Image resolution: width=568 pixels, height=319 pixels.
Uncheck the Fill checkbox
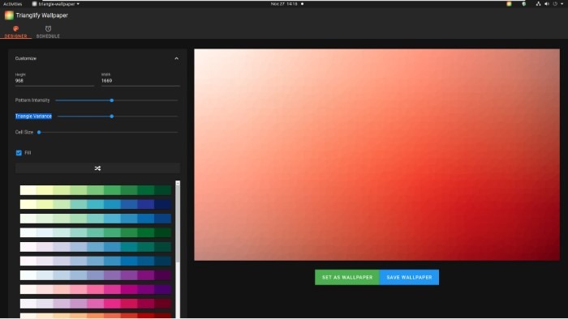coord(19,153)
